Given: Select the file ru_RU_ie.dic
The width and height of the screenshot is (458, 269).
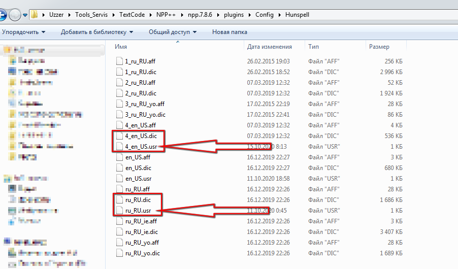Looking at the screenshot, I should (x=141, y=231).
